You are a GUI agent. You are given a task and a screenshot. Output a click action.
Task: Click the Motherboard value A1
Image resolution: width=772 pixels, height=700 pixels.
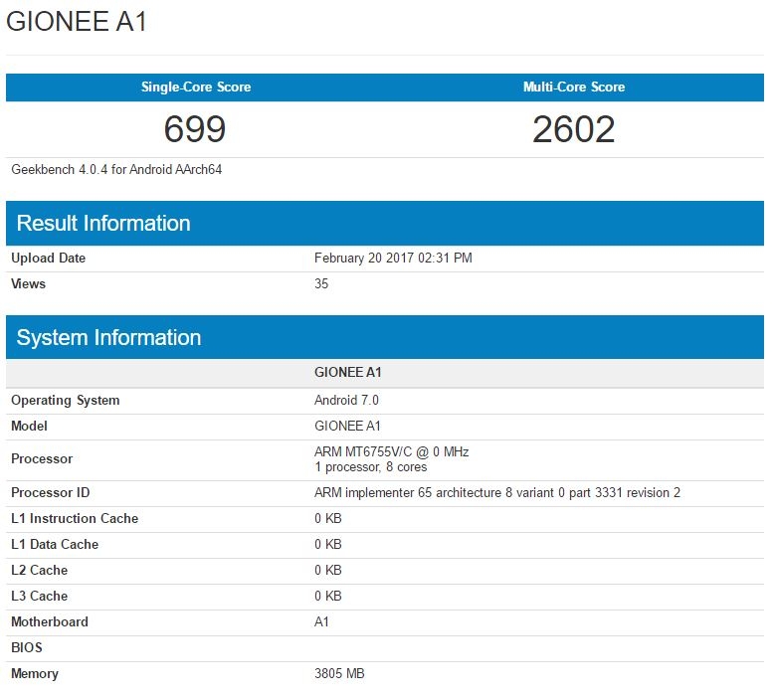321,622
